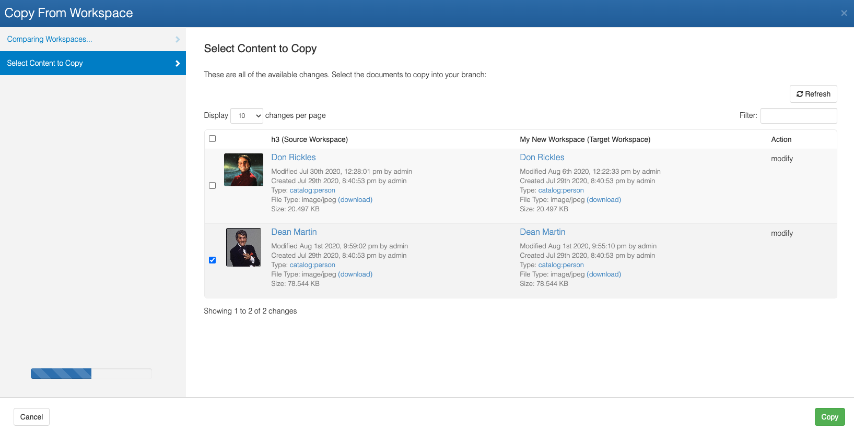The width and height of the screenshot is (854, 432).
Task: Toggle the select-all checkbox in table header
Action: tap(212, 139)
